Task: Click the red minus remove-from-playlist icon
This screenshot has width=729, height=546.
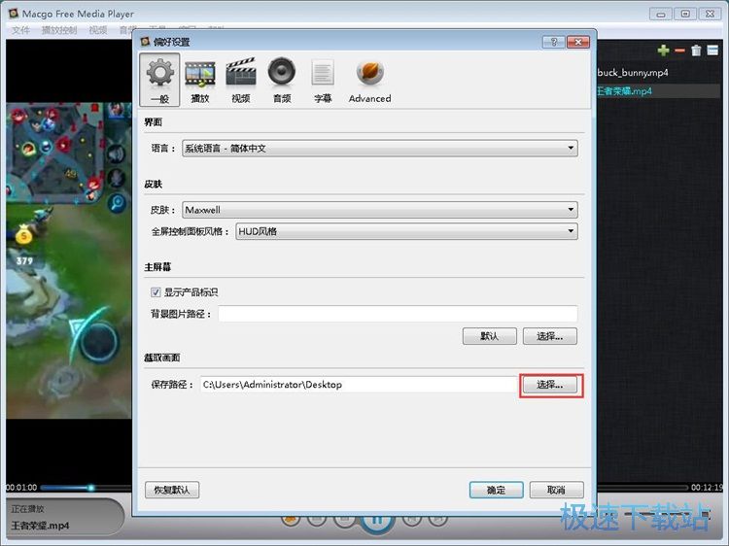Action: click(679, 51)
